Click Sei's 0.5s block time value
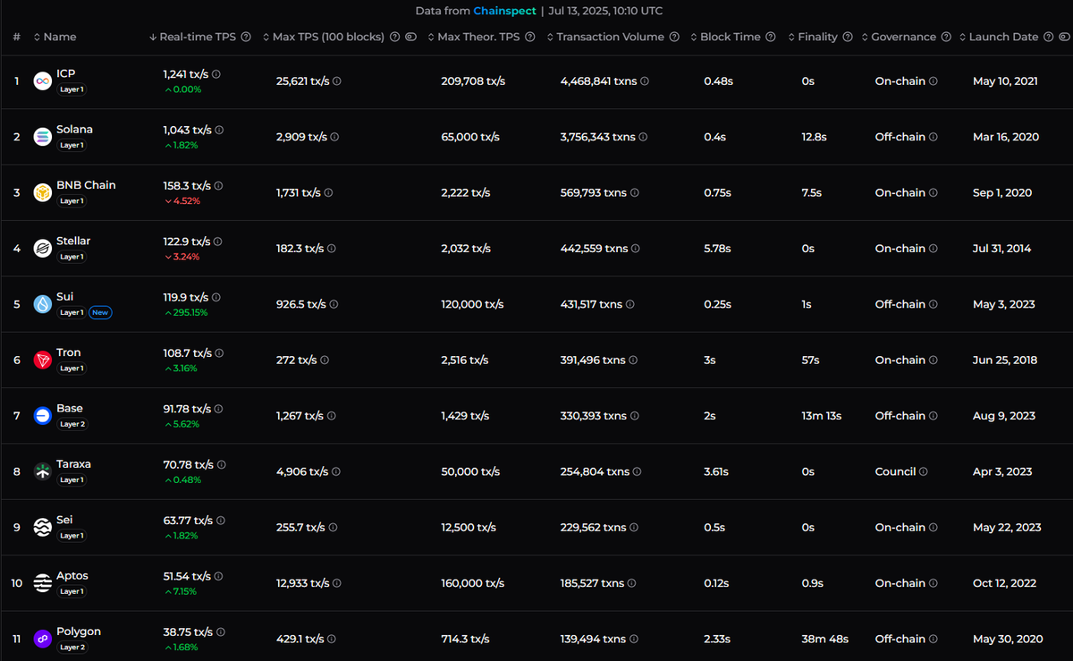 pos(714,528)
